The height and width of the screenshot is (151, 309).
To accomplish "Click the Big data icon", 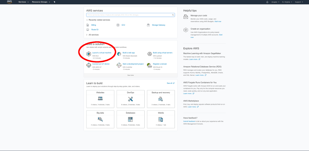I will (x=100, y=119).
